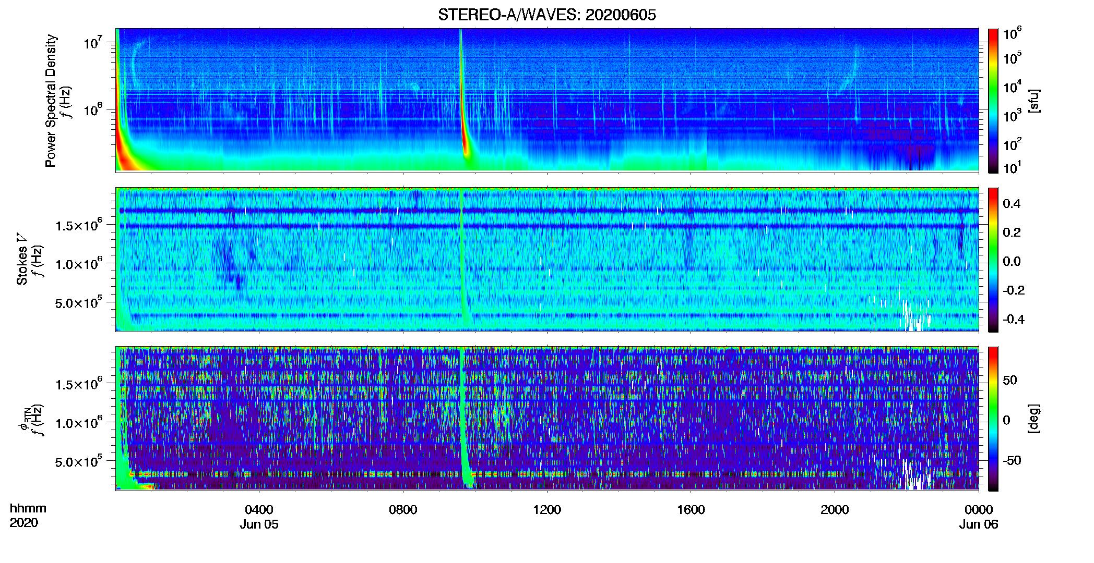
Task: Click the 10^5 value on sfu color bar
Action: [x=1013, y=57]
